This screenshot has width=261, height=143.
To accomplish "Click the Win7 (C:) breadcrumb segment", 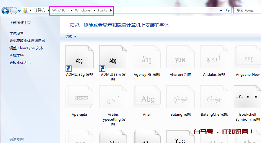I will point(60,10).
